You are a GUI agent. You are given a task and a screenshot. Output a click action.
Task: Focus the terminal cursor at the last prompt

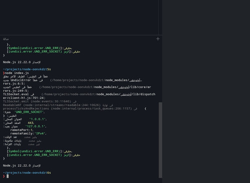click(x=7, y=176)
